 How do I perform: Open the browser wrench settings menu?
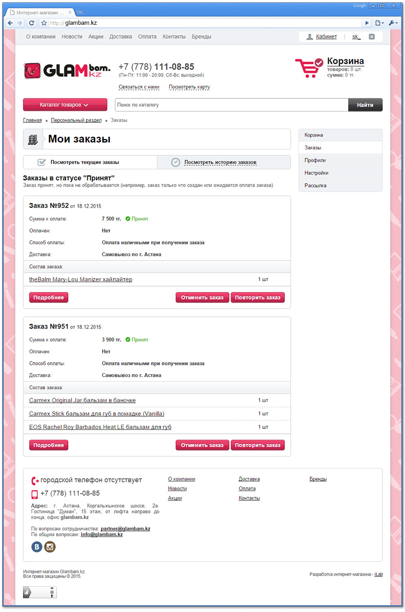[x=393, y=23]
